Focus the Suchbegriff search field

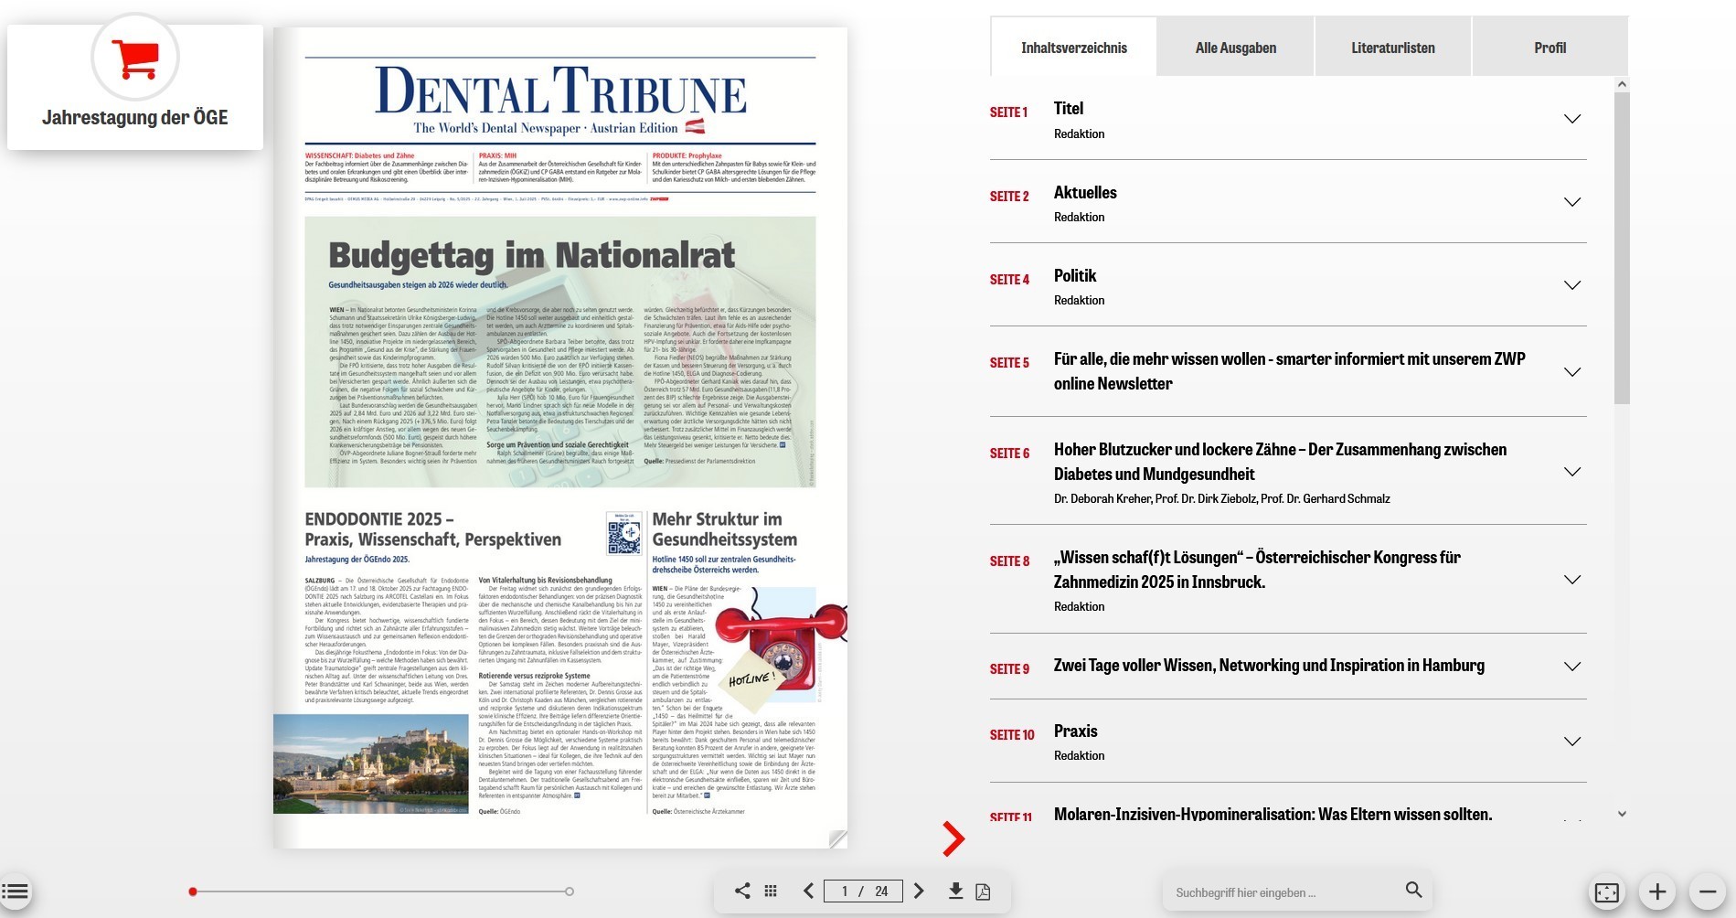click(1284, 892)
